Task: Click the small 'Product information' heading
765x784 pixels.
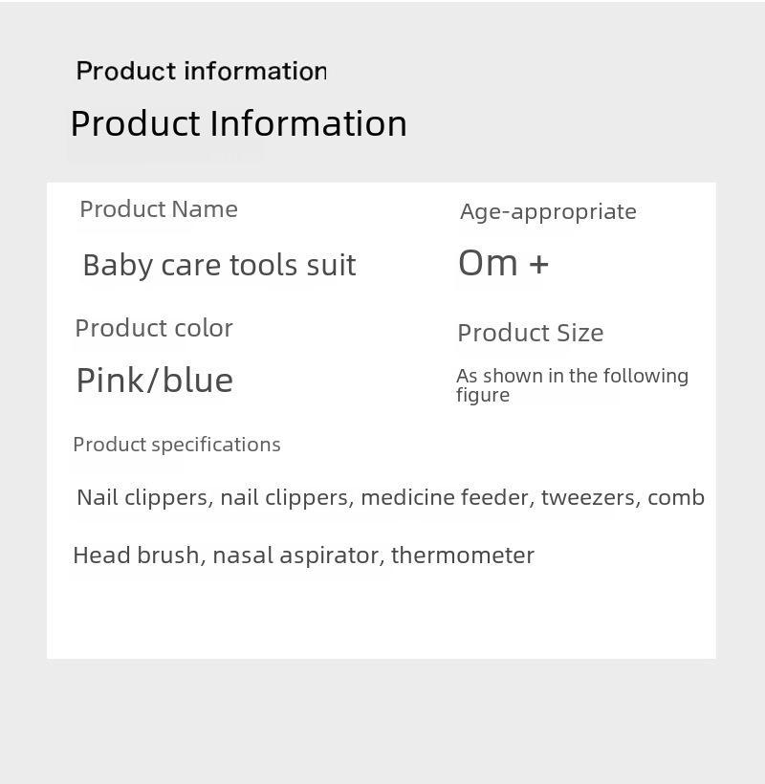Action: click(202, 71)
